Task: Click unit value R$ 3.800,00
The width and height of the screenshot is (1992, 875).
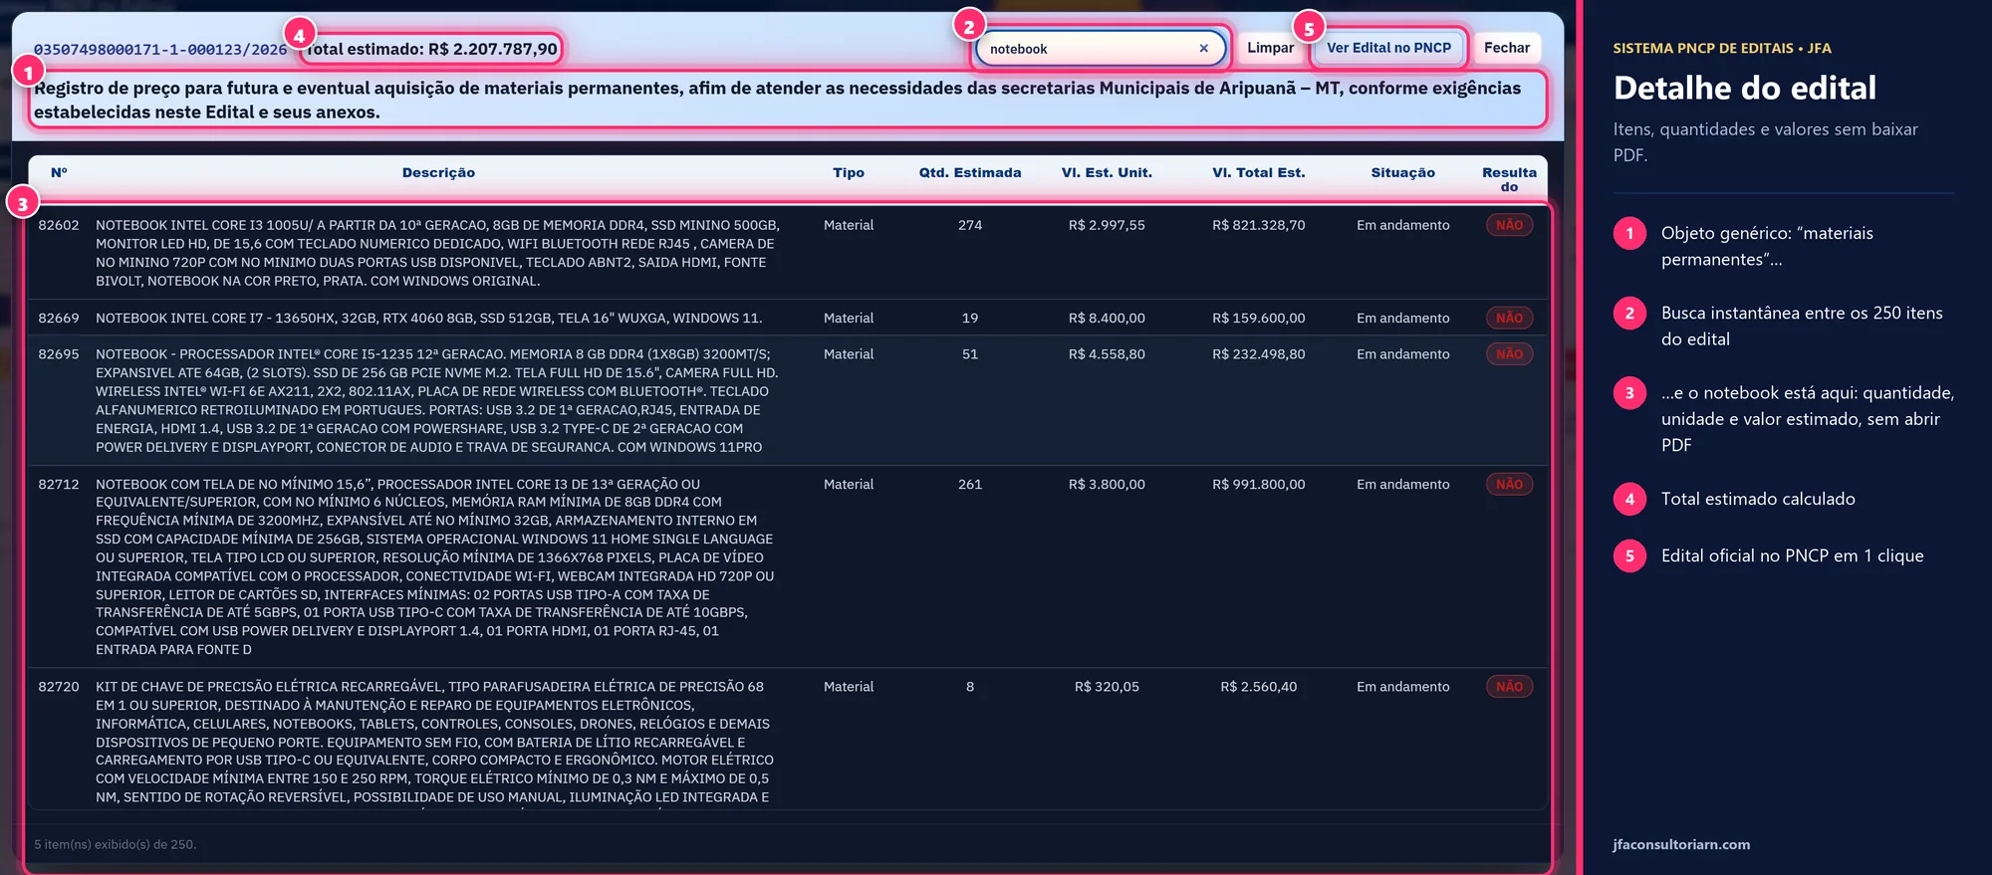Action: pyautogui.click(x=1107, y=484)
